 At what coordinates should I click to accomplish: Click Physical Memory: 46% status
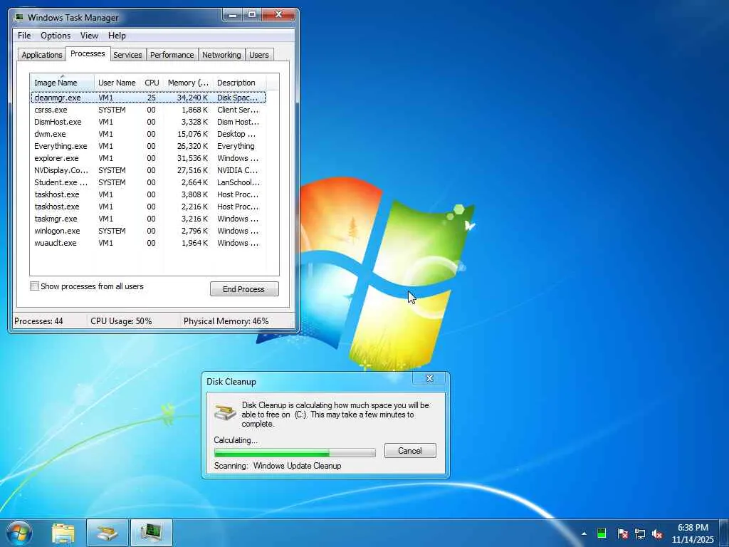coord(226,321)
